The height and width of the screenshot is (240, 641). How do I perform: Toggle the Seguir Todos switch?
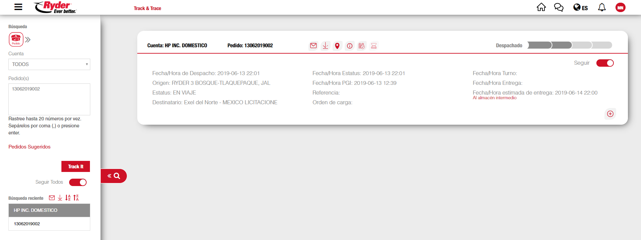(x=78, y=182)
